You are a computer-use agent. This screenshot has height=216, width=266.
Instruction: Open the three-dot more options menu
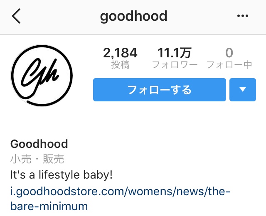(243, 16)
